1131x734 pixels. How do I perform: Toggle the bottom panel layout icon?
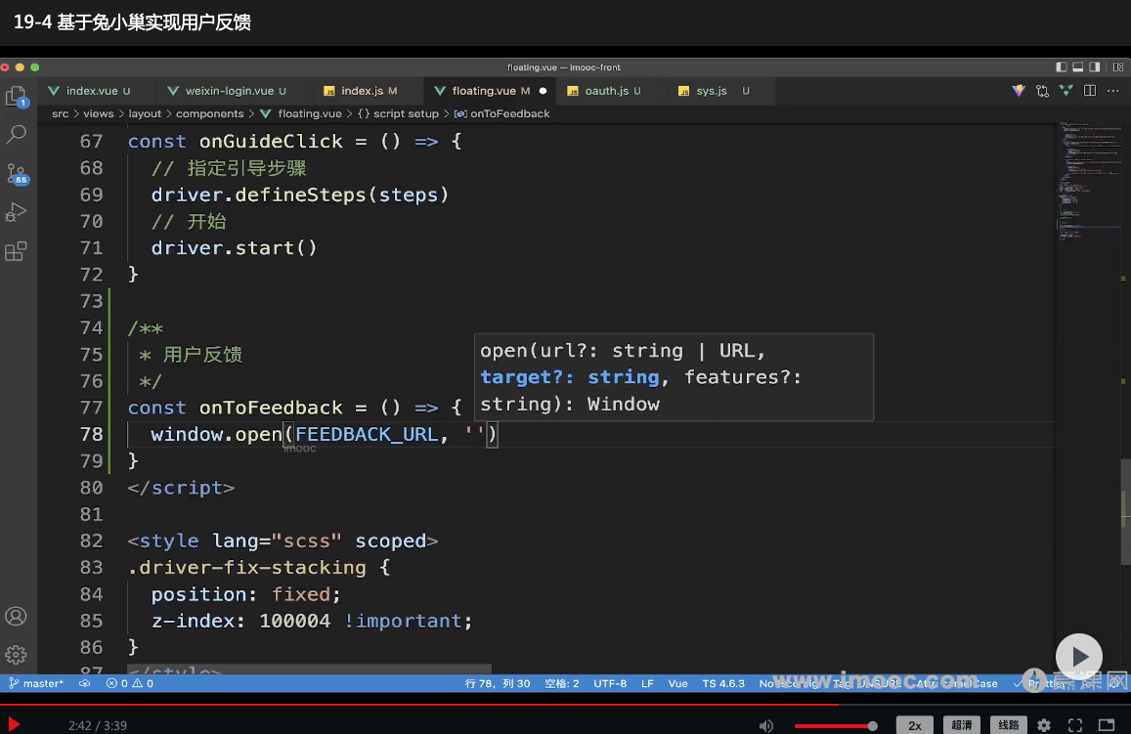point(1077,67)
